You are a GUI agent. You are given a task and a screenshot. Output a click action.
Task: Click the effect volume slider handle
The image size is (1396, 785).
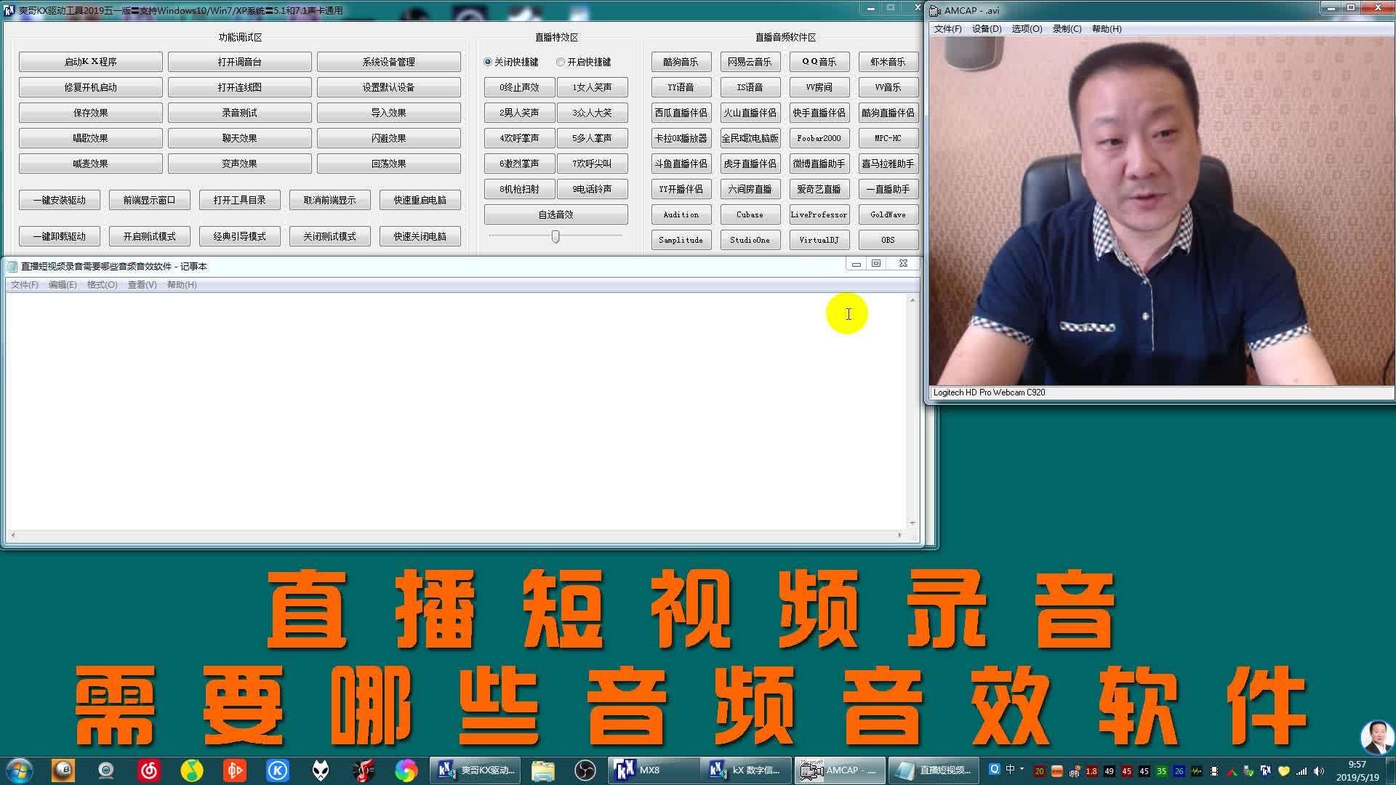tap(555, 236)
